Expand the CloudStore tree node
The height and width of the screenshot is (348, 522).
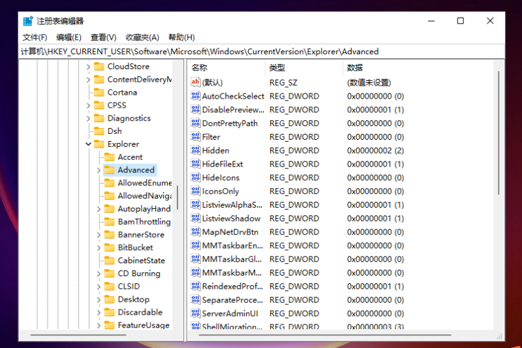(88, 67)
